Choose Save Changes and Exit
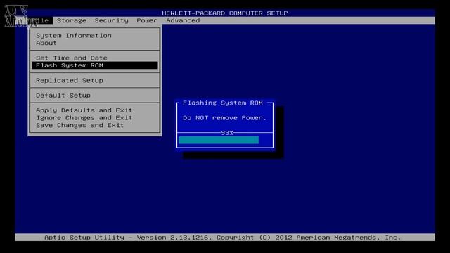The width and height of the screenshot is (450, 253). [79, 125]
